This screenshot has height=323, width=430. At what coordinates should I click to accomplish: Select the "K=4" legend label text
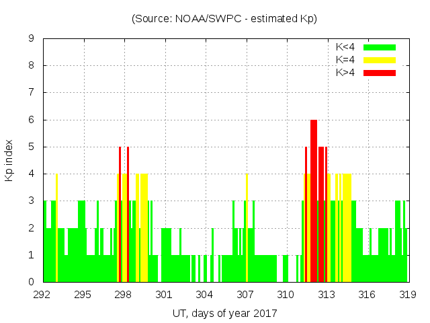(x=345, y=60)
